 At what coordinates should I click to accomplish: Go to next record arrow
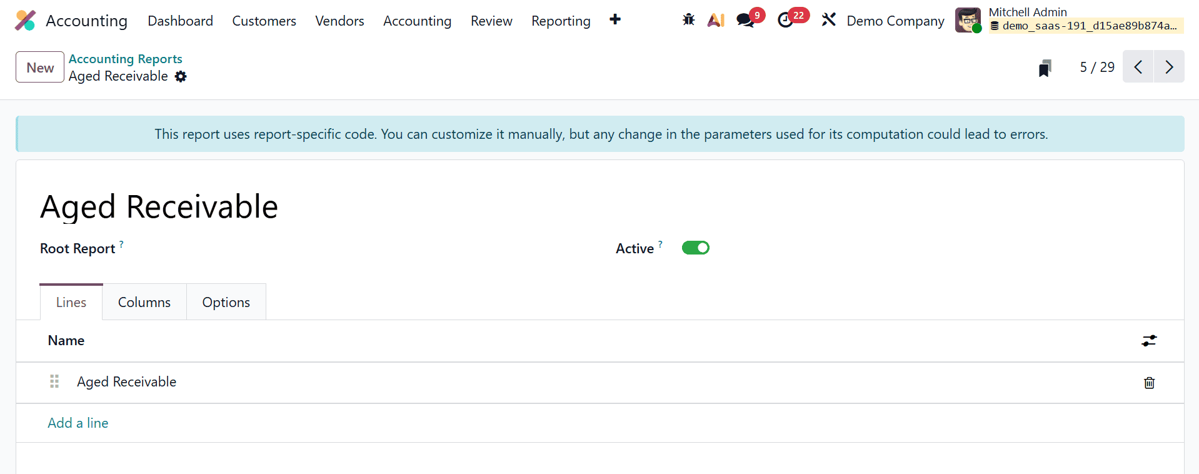coord(1169,67)
